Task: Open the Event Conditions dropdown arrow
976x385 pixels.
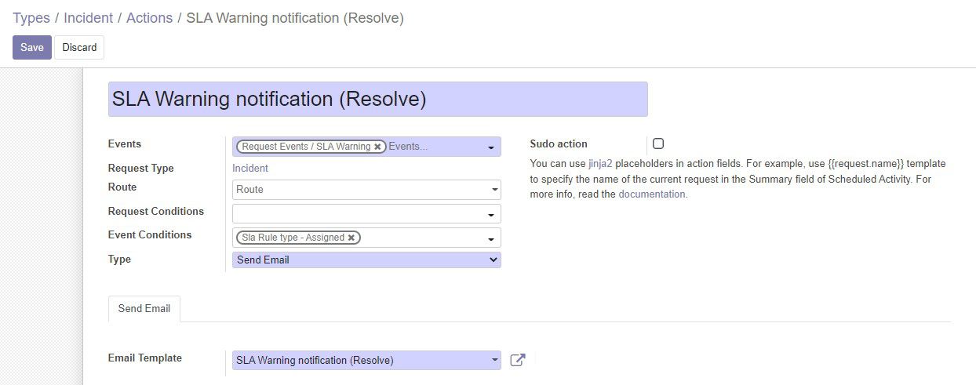Action: [x=492, y=238]
